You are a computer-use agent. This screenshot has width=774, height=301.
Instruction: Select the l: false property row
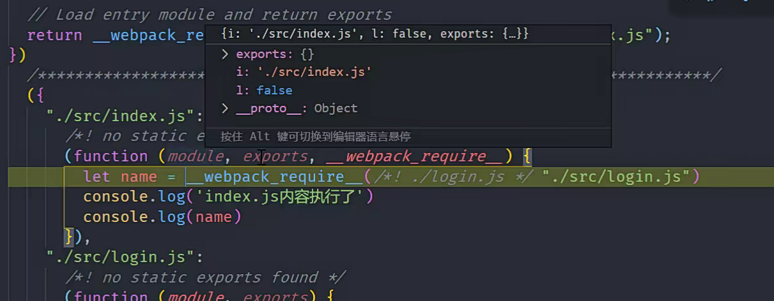[x=264, y=91]
